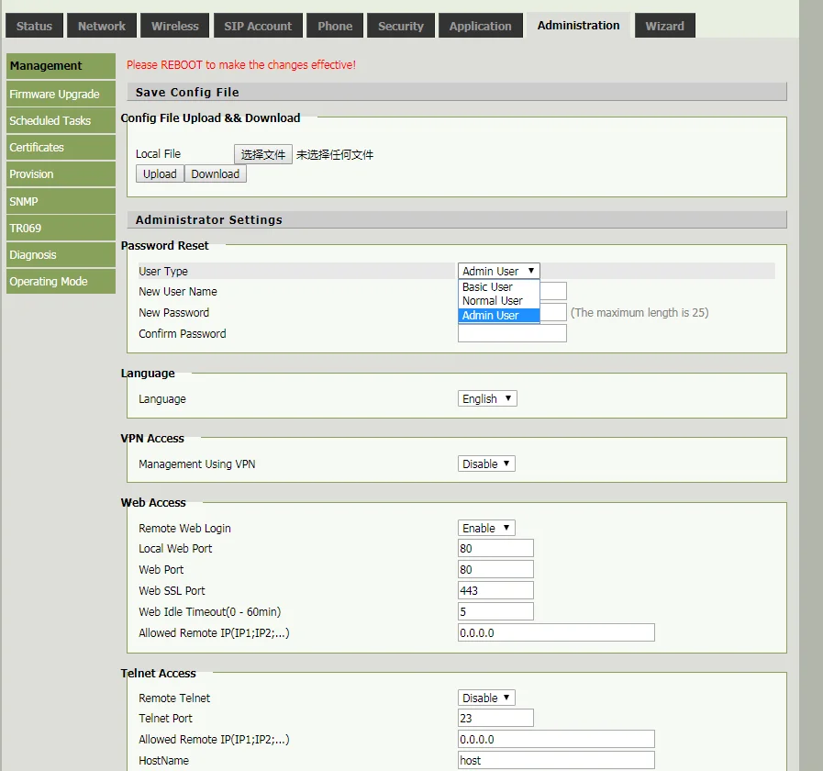
Task: Open the Language dropdown
Action: (x=487, y=398)
